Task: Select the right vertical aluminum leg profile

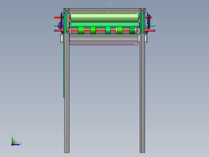Action: click(142, 93)
